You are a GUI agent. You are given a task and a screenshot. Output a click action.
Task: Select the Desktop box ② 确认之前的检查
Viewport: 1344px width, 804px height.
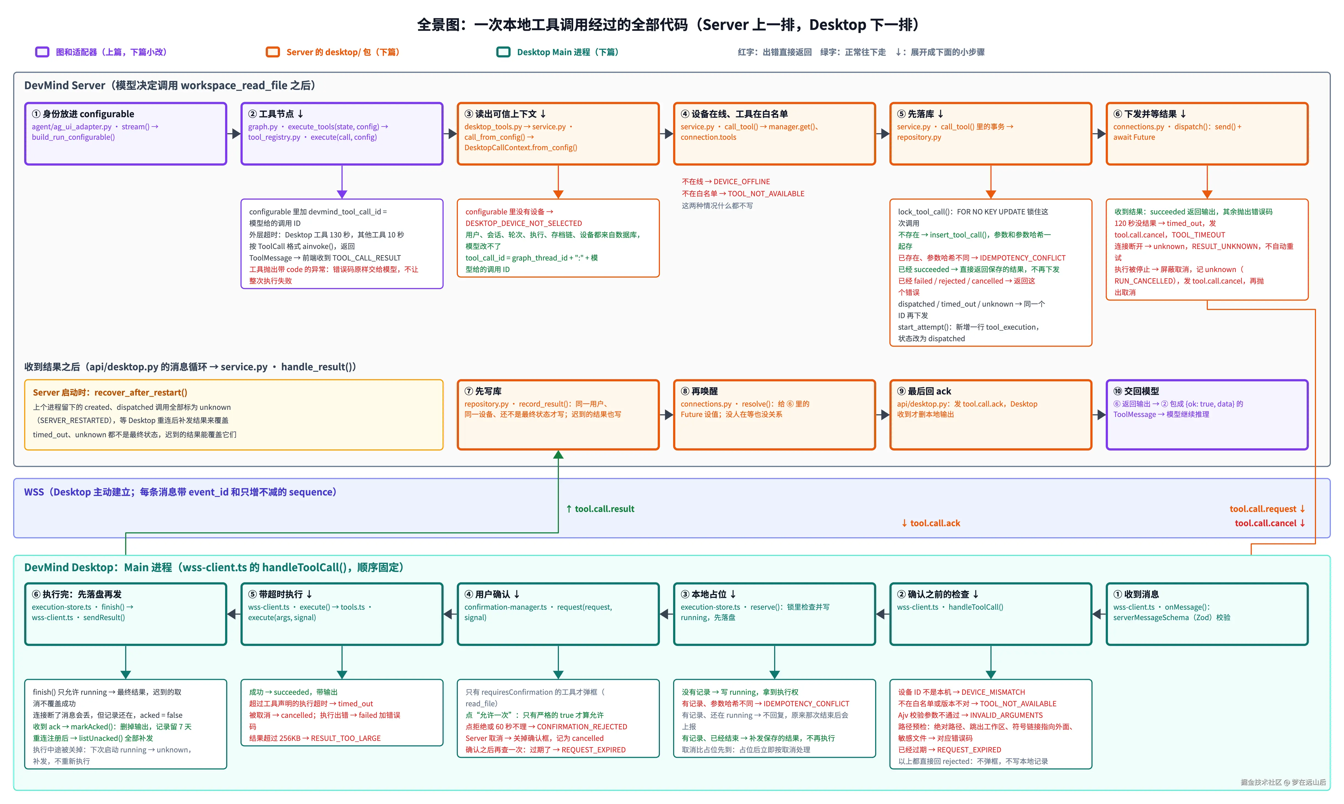click(x=991, y=614)
